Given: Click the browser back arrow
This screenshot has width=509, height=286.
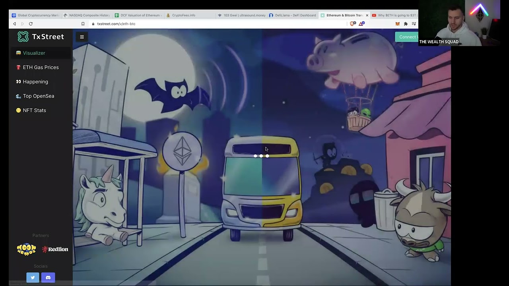Looking at the screenshot, I should [x=14, y=24].
